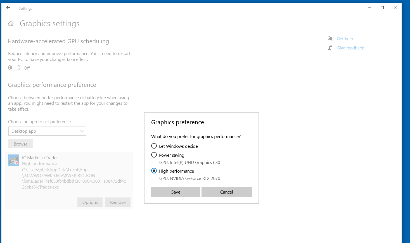Cancel the Graphics preference dialog
This screenshot has width=410, height=243.
(227, 192)
